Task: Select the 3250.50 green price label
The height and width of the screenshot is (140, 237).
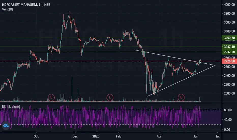Action: 229,38
